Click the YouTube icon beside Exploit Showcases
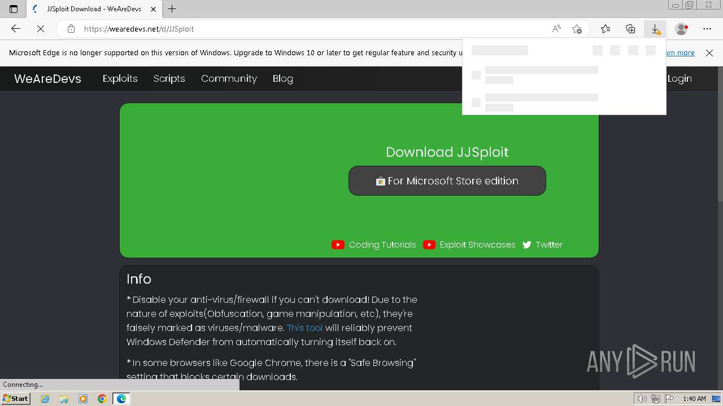723x406 pixels. tap(429, 245)
